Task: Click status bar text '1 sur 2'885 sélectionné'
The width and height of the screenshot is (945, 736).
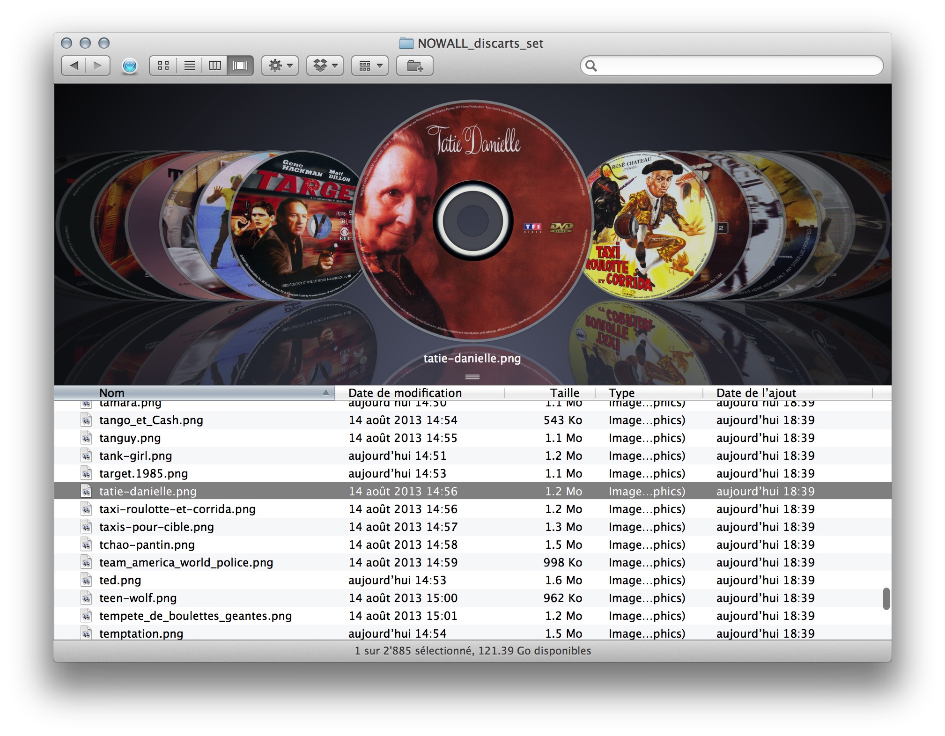Action: coord(413,651)
